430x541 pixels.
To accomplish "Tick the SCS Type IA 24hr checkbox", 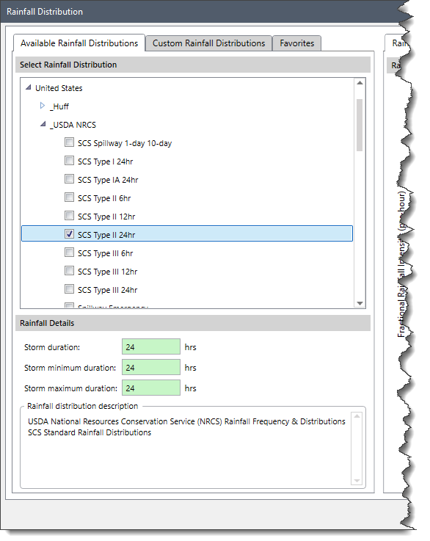I will click(x=69, y=178).
